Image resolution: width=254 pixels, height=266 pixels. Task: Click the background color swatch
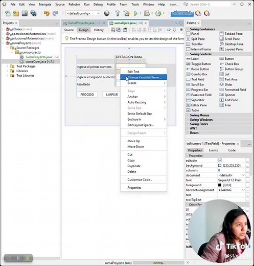click(220, 165)
